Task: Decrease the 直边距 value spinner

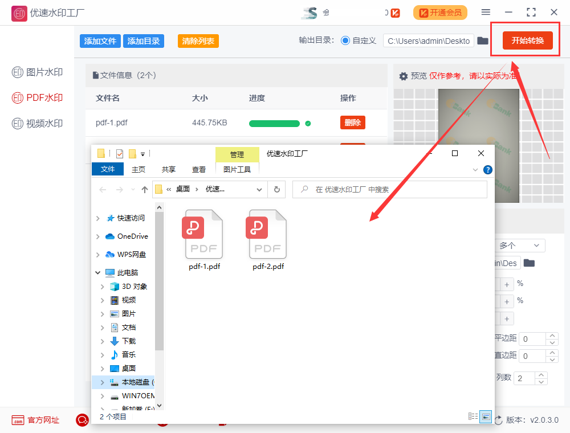Action: 552,360
